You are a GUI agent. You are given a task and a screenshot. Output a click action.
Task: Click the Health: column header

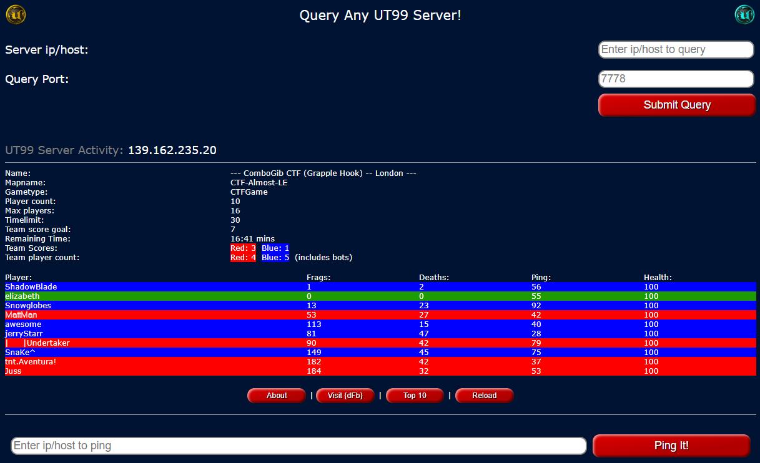point(658,278)
